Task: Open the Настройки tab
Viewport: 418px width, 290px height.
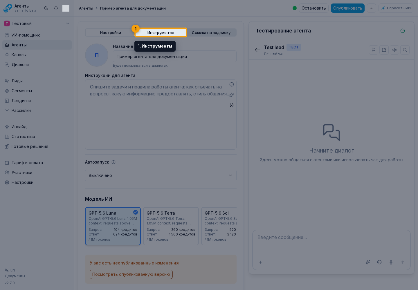Action: pos(111,32)
